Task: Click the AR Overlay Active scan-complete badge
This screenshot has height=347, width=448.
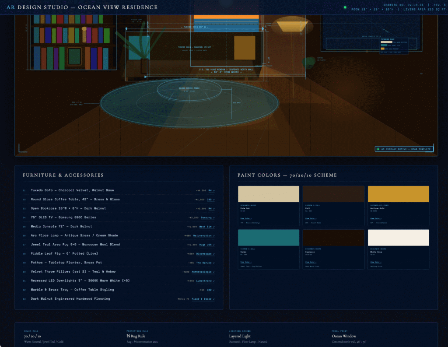Action: [x=404, y=149]
